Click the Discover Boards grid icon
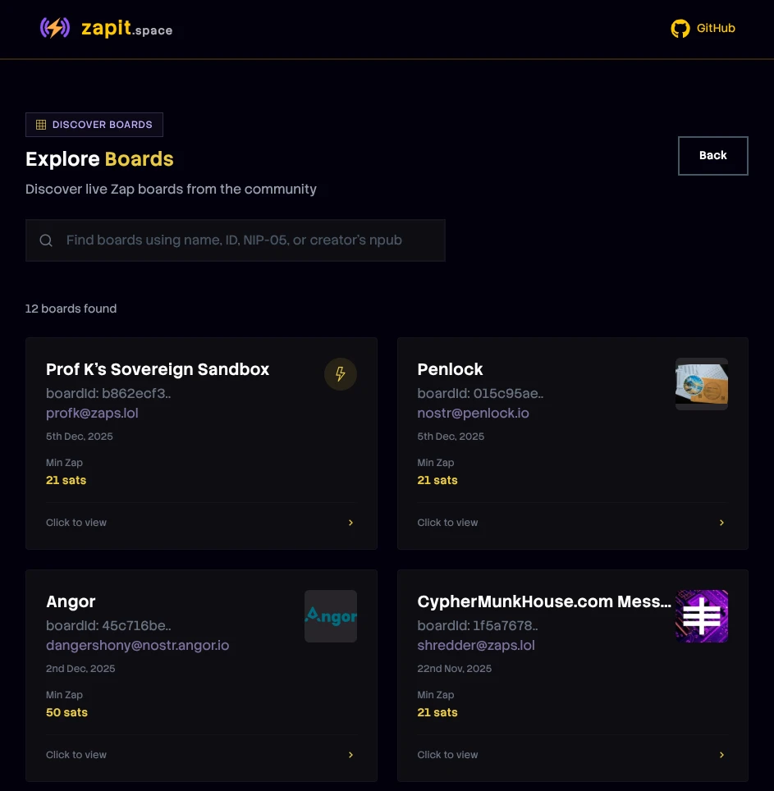Screen dimensions: 774x791 click(x=41, y=125)
